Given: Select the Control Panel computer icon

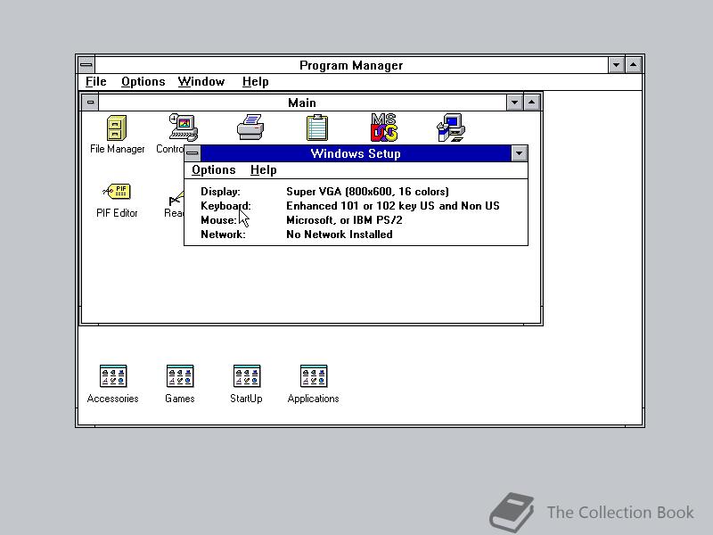Looking at the screenshot, I should coord(184,128).
